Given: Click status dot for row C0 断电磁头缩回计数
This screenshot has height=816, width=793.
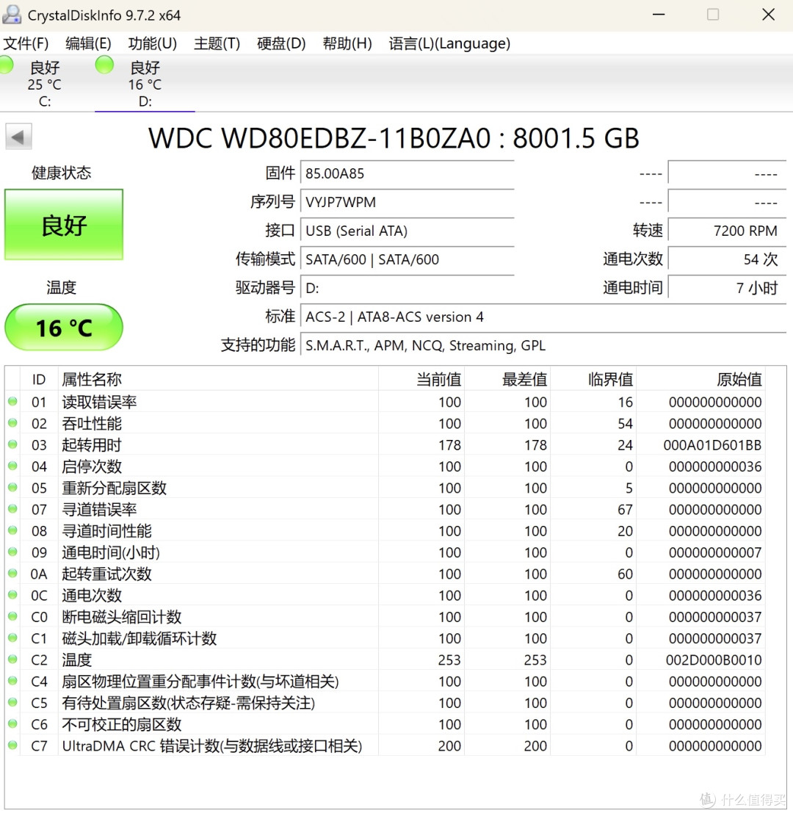Looking at the screenshot, I should (x=12, y=616).
